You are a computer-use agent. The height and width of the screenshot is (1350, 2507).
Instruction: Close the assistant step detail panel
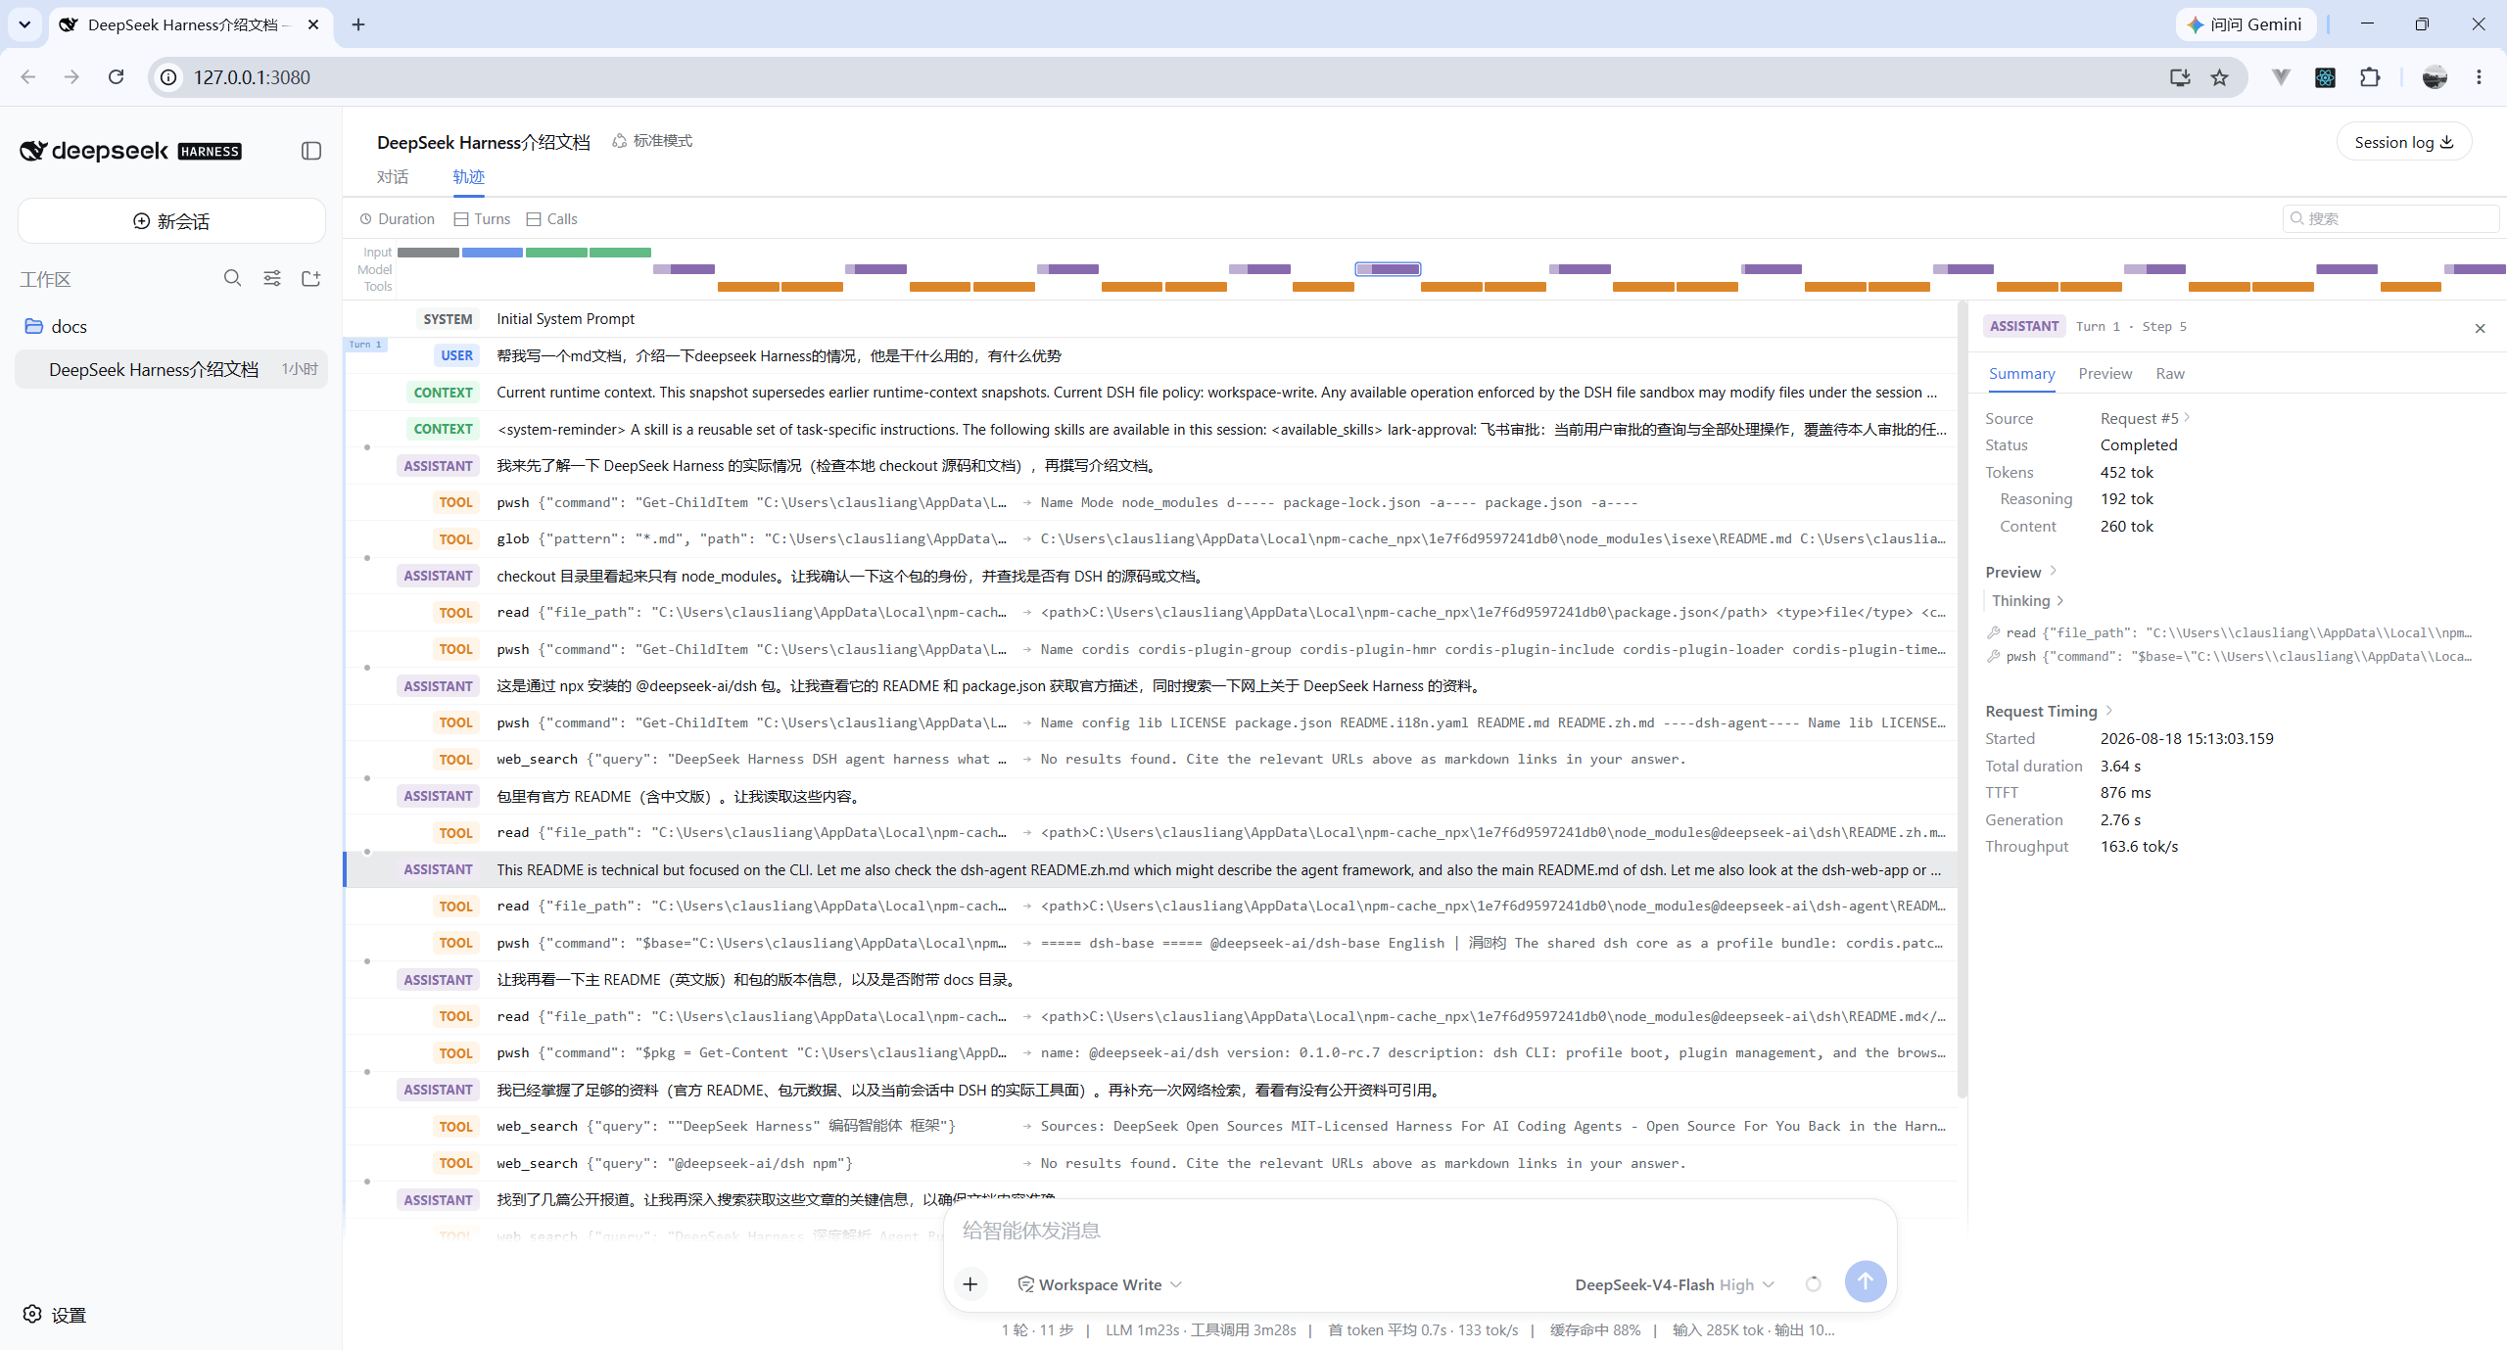[x=2480, y=328]
